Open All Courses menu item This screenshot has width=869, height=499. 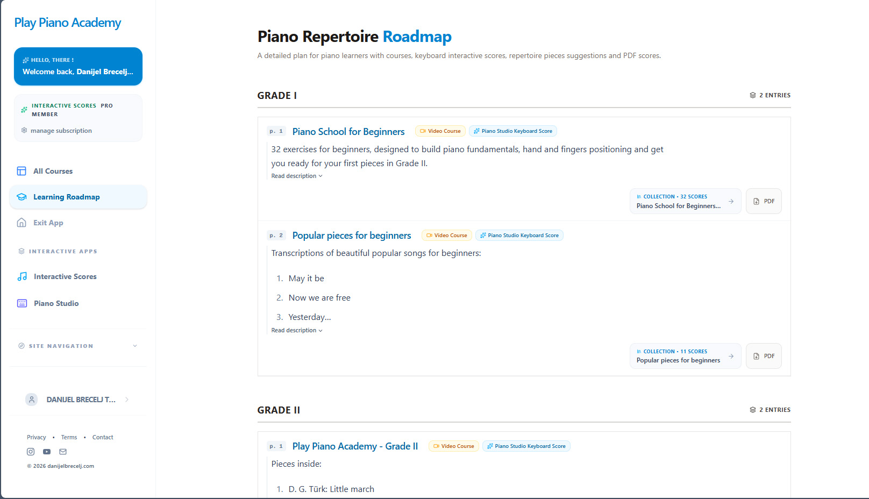pyautogui.click(x=78, y=171)
